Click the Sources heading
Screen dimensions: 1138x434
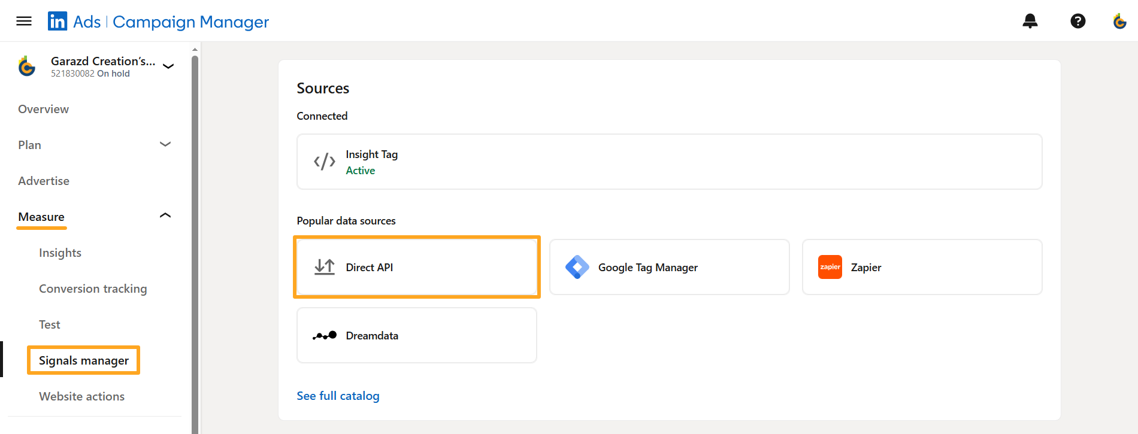(x=323, y=88)
